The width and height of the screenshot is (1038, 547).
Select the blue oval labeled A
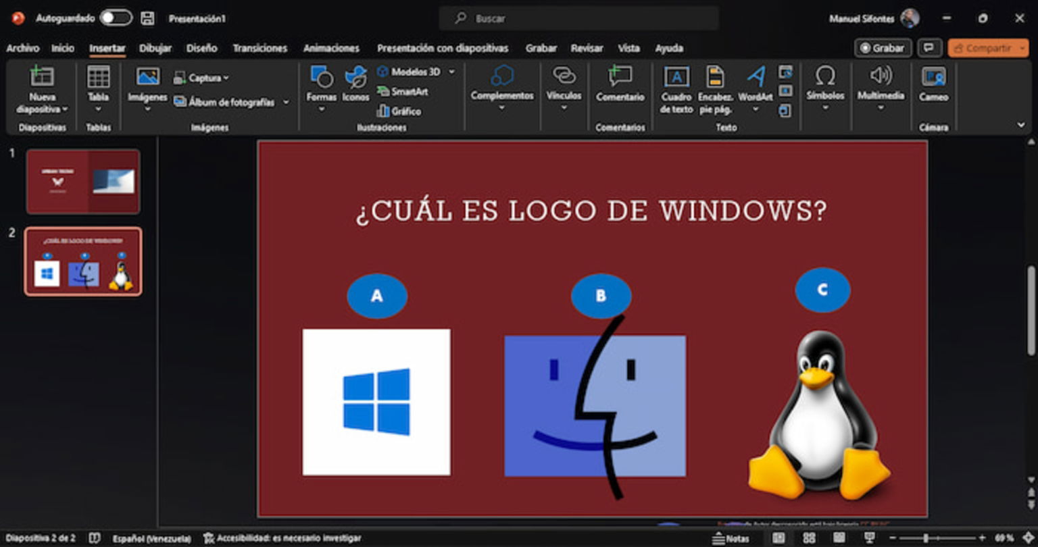(x=377, y=296)
